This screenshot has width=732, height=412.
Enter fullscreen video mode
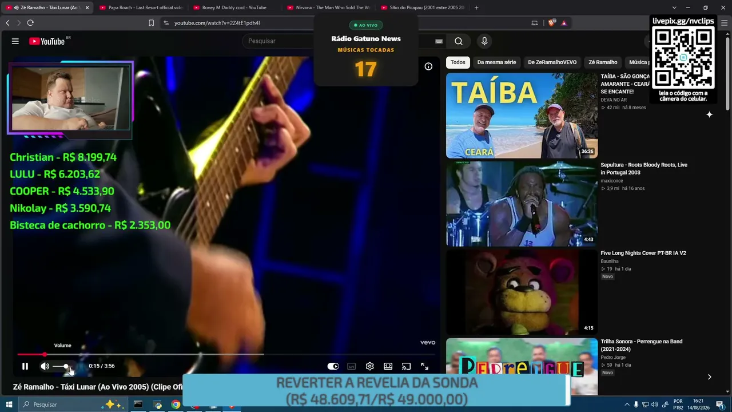pos(425,366)
